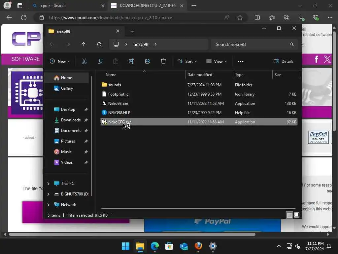The width and height of the screenshot is (338, 254).
Task: Click the This PC monitor icon in address bar
Action: [116, 44]
